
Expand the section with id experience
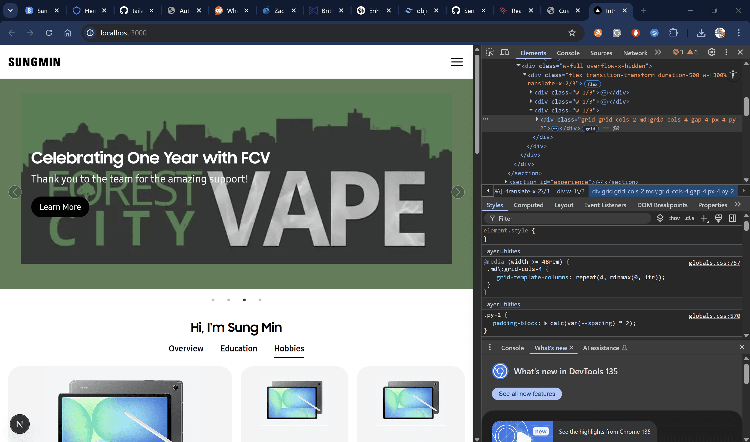506,182
